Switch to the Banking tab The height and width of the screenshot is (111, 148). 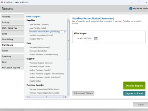(x=12, y=22)
